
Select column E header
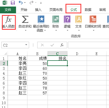point(96,54)
